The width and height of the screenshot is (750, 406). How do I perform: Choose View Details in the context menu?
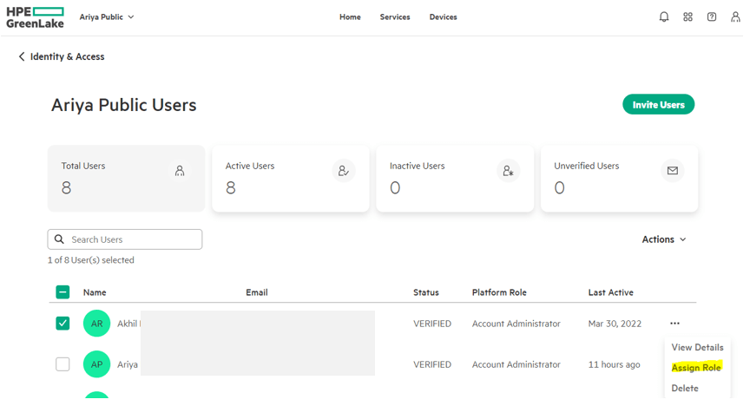(697, 347)
